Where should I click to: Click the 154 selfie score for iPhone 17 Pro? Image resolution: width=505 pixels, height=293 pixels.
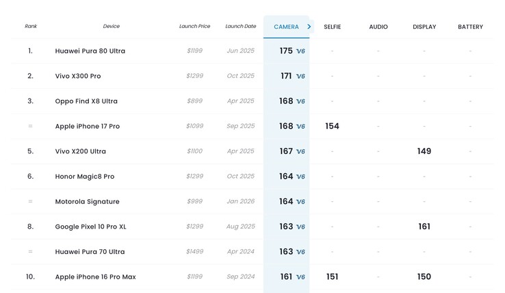pos(332,127)
